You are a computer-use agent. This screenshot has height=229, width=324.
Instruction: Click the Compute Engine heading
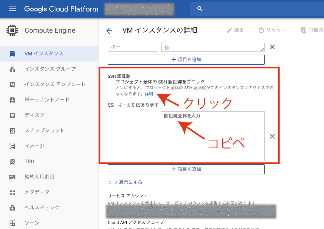pyautogui.click(x=50, y=30)
